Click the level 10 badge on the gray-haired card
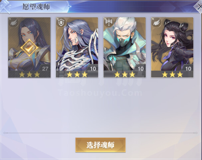 click(x=93, y=68)
